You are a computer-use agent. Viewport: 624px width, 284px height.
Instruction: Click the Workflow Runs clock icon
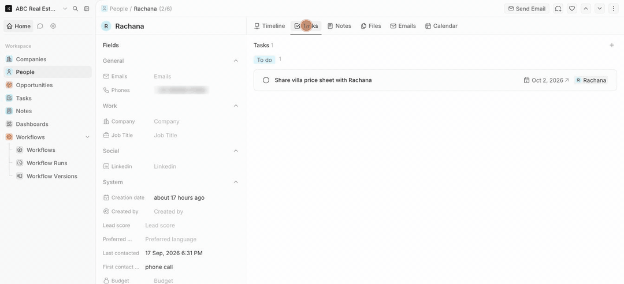tap(20, 163)
